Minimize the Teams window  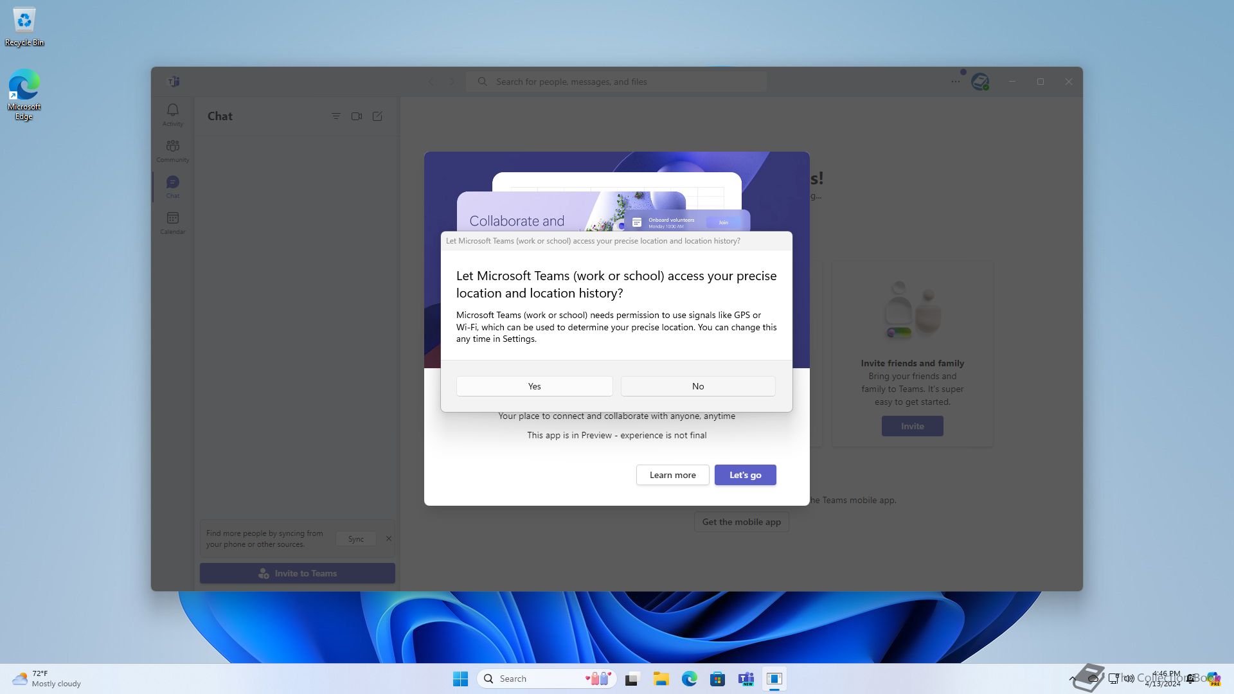click(x=1012, y=82)
